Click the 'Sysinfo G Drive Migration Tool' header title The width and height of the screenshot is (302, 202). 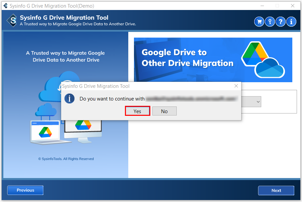coord(64,18)
